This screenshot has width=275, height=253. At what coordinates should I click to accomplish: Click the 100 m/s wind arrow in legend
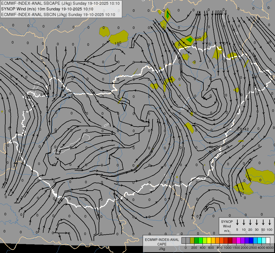(270, 222)
